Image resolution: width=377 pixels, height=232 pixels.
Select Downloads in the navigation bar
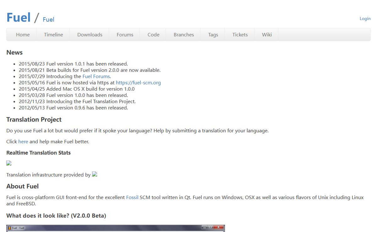[x=90, y=34]
